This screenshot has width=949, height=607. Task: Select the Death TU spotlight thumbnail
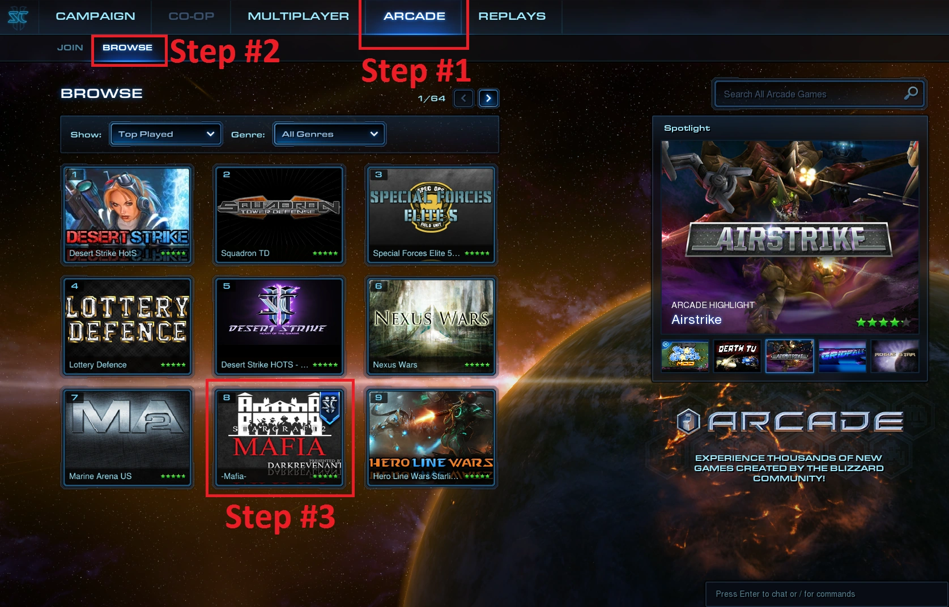pyautogui.click(x=737, y=356)
